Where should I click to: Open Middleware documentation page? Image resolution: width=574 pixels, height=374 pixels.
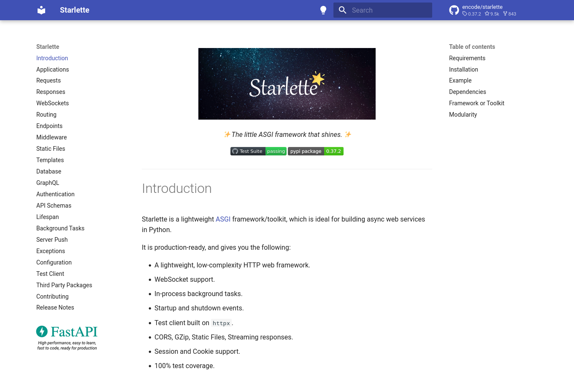(x=51, y=137)
